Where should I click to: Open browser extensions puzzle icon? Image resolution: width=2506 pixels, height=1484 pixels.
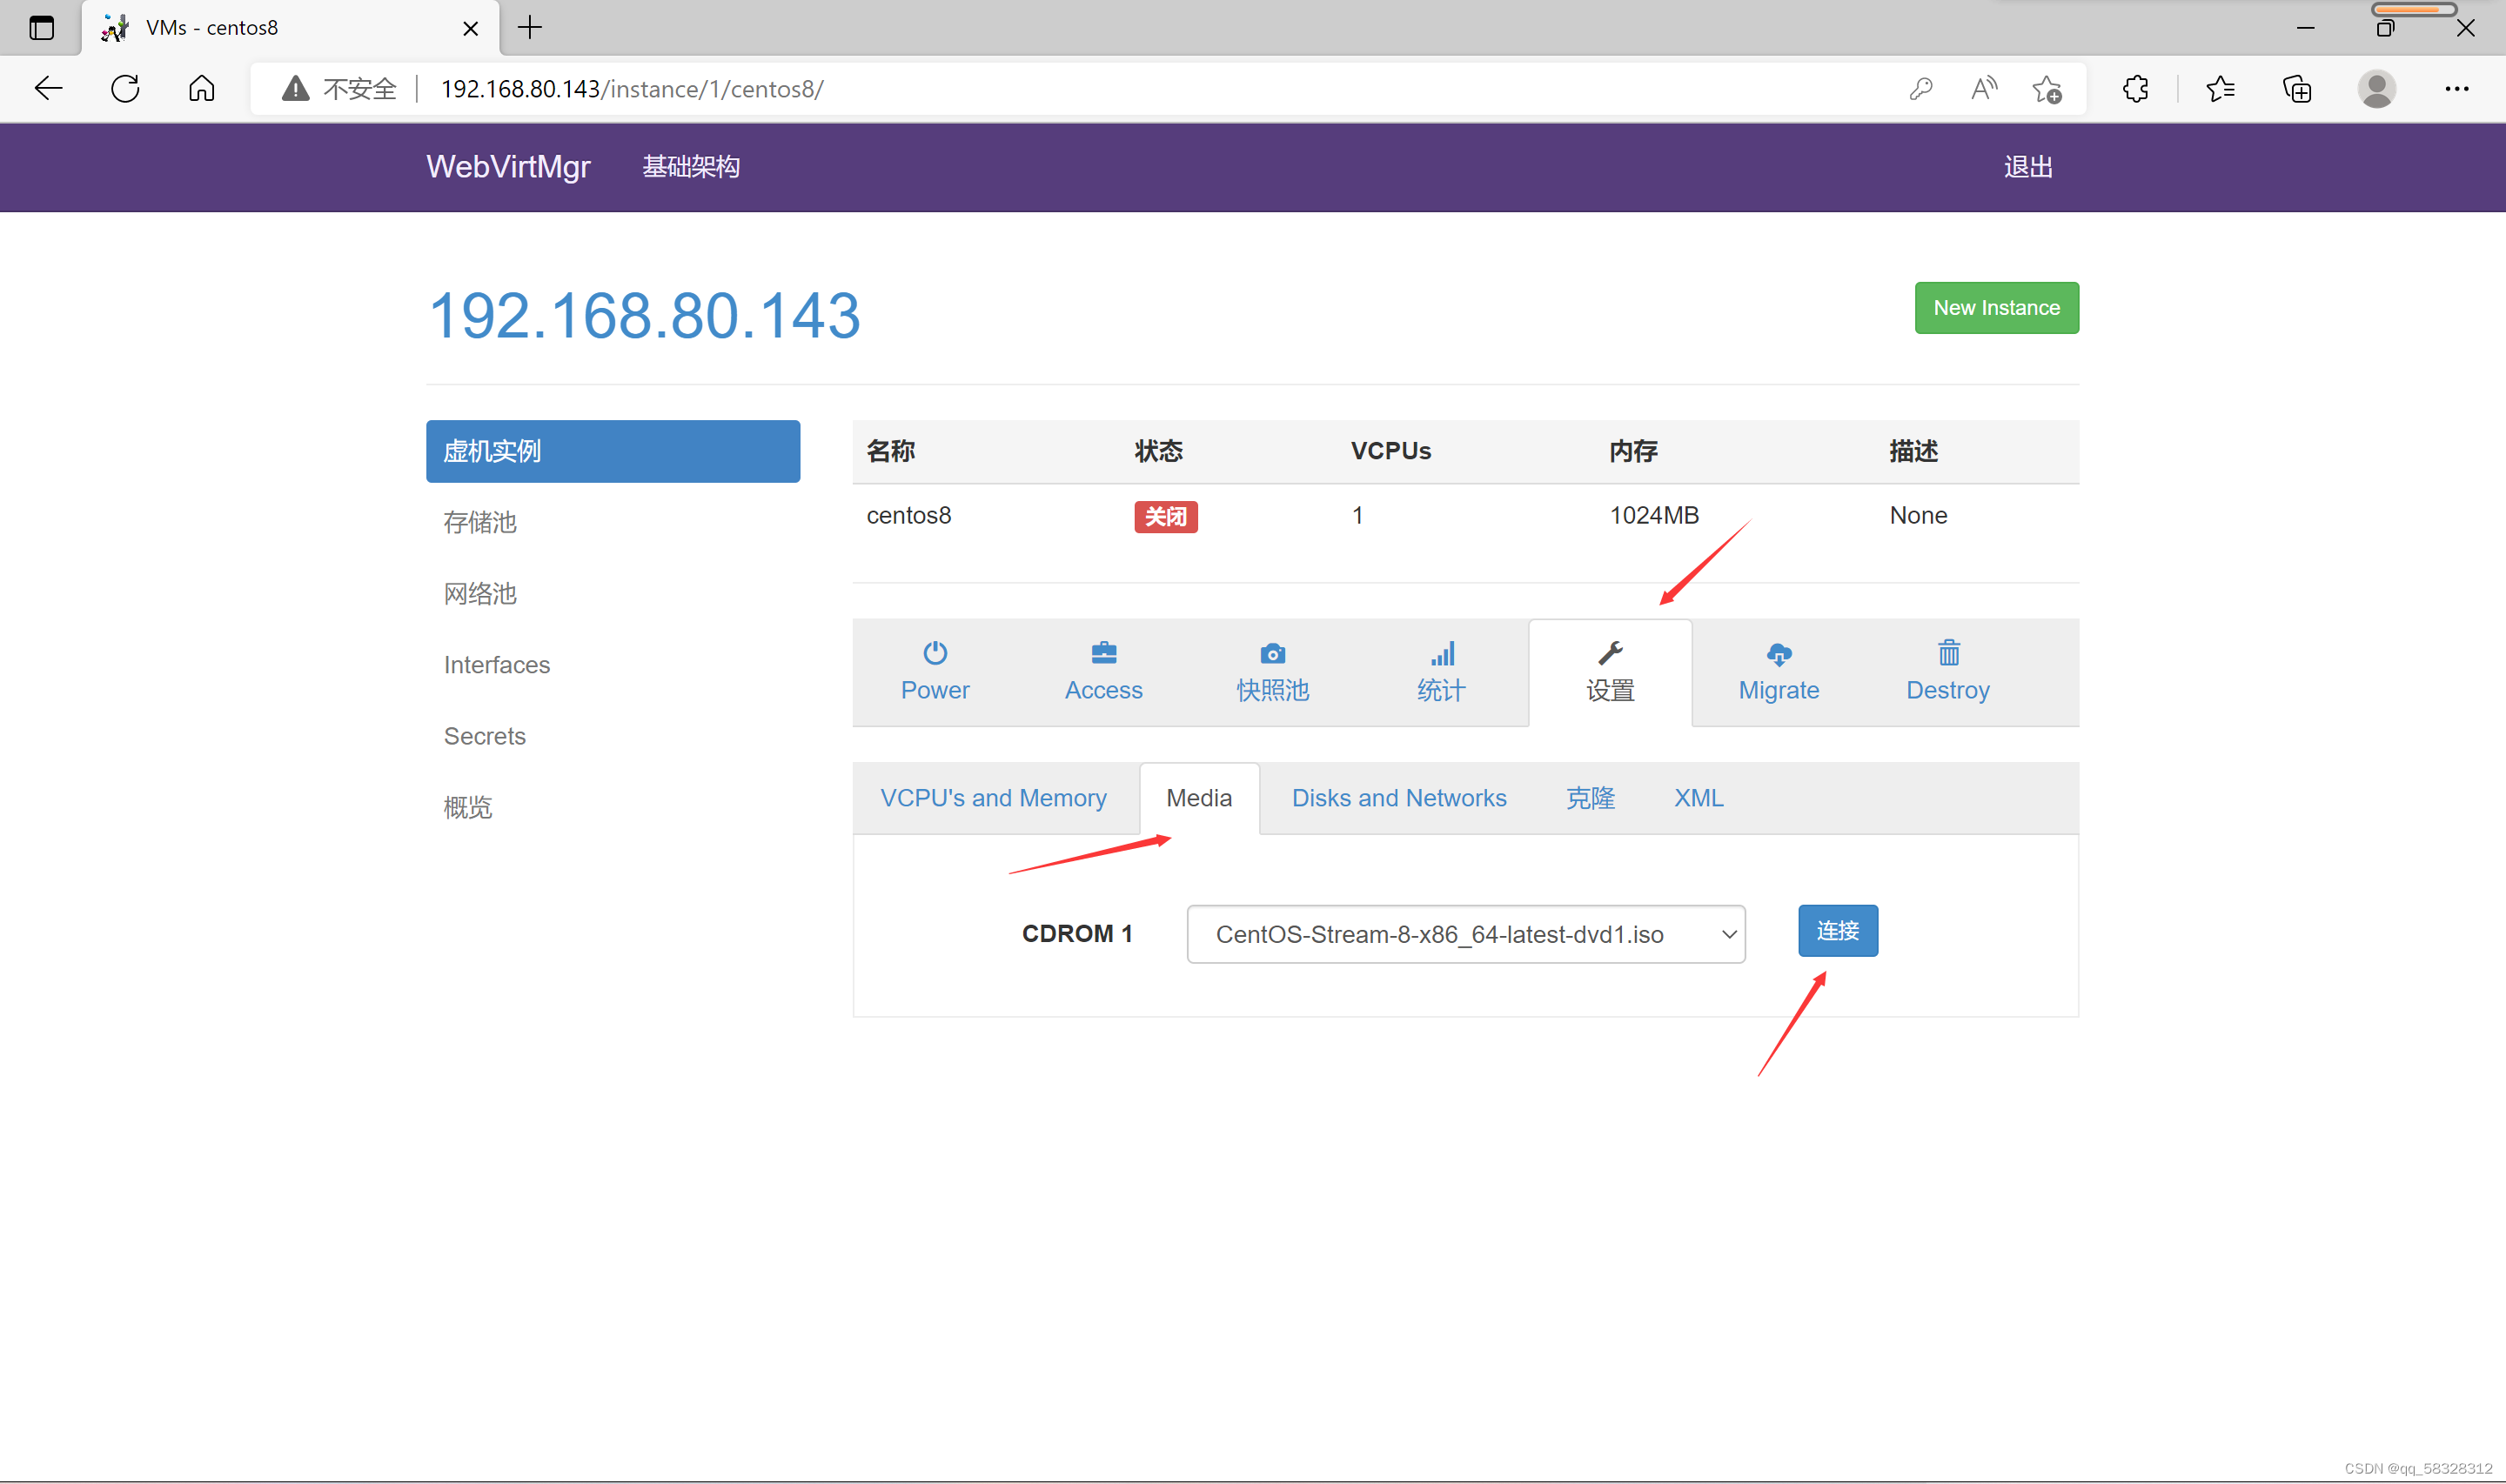click(2135, 89)
